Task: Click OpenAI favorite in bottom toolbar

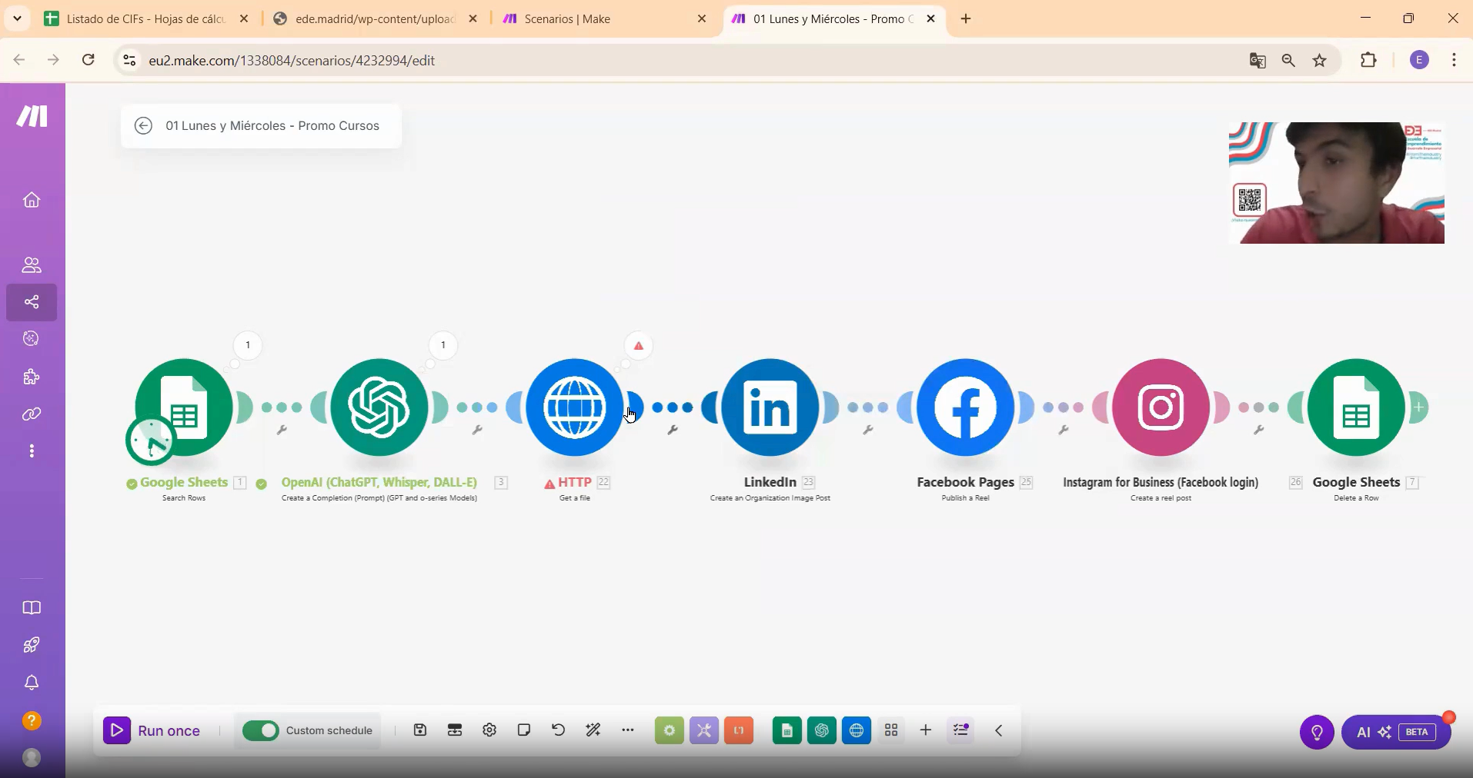Action: click(822, 730)
